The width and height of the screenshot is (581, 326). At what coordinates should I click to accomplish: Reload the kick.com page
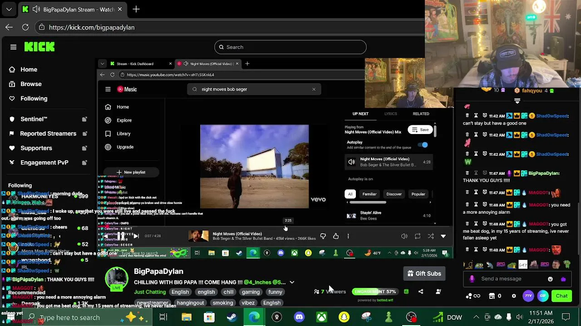coord(25,27)
